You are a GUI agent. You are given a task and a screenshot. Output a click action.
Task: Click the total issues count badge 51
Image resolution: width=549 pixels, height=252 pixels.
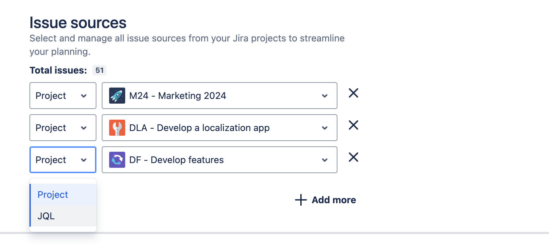coord(99,70)
